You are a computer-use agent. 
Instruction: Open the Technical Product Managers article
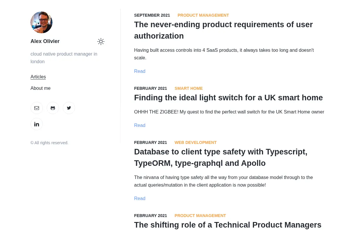pos(228,225)
